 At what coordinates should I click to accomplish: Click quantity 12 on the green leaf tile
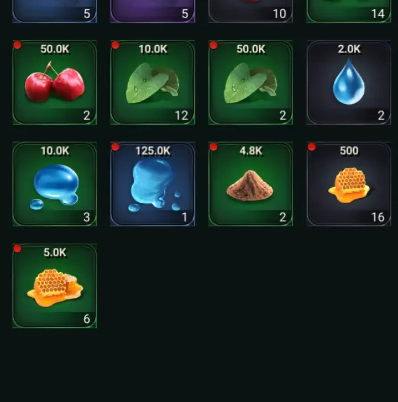tap(182, 115)
